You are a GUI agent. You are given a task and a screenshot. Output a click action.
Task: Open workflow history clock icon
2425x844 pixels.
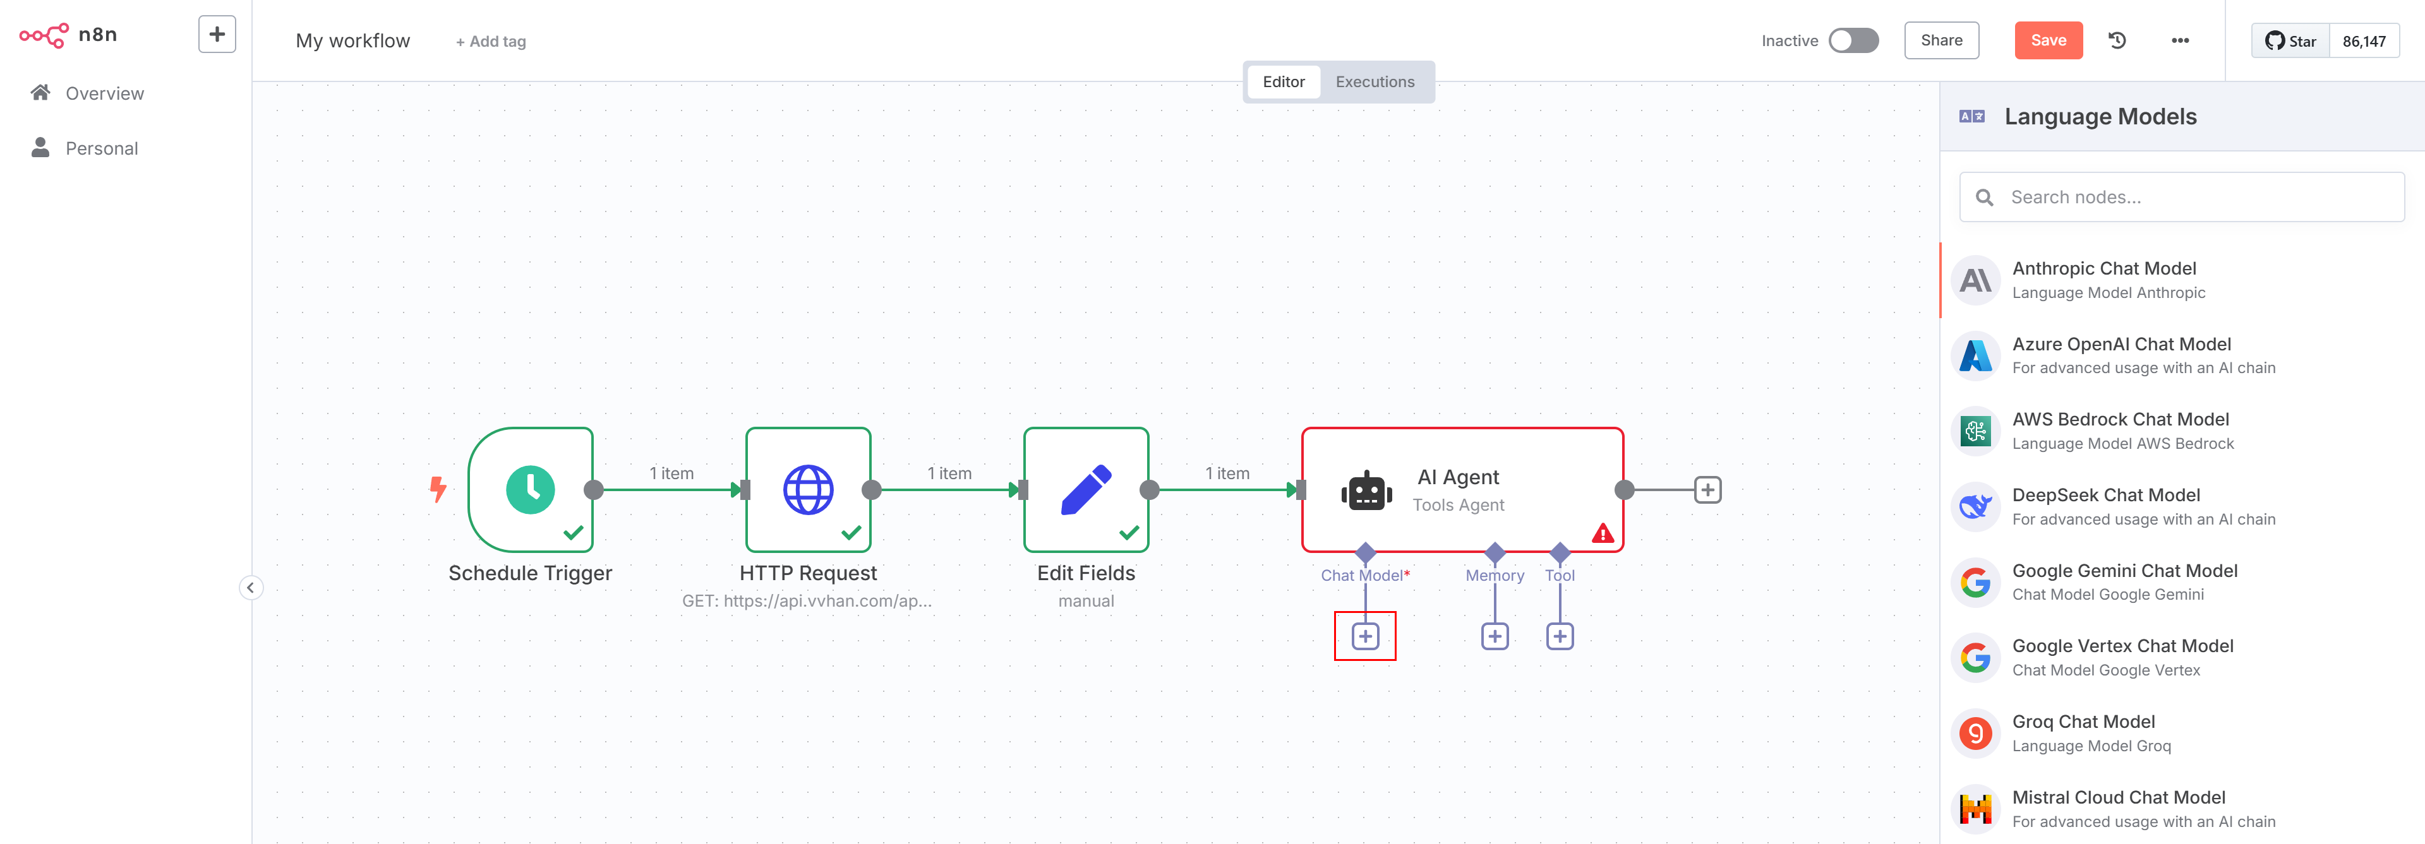pyautogui.click(x=2117, y=40)
